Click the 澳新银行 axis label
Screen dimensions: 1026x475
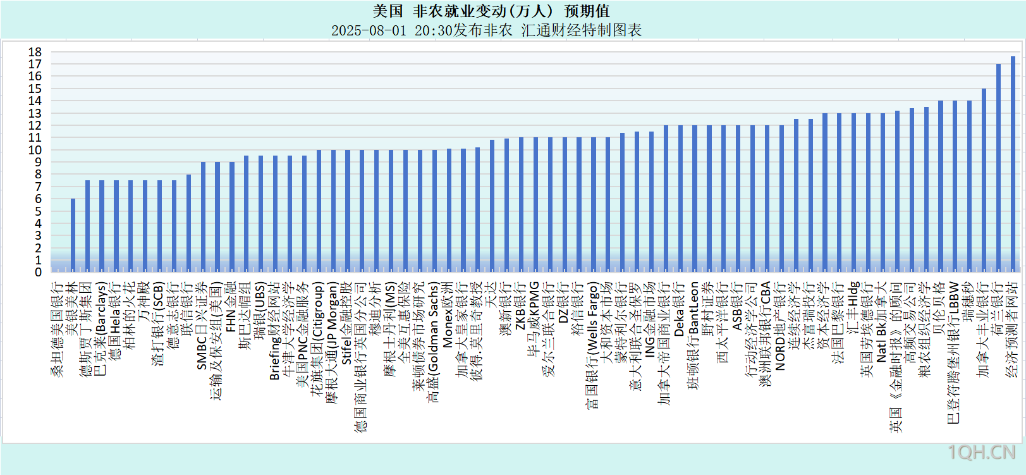pyautogui.click(x=506, y=309)
